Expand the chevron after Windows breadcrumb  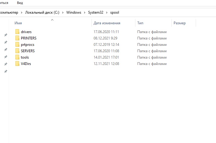tap(85, 12)
